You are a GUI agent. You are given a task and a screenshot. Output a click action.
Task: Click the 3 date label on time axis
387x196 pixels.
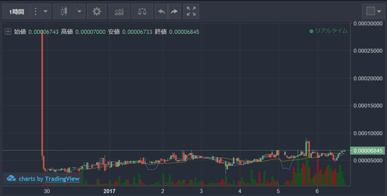coord(201,191)
